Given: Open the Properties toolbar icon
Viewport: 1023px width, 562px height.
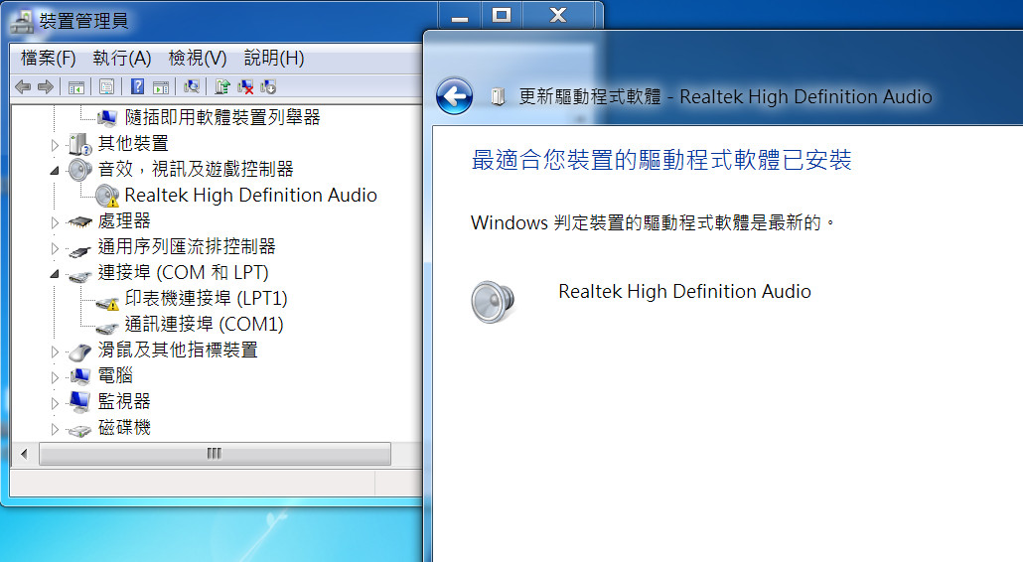Looking at the screenshot, I should point(107,86).
